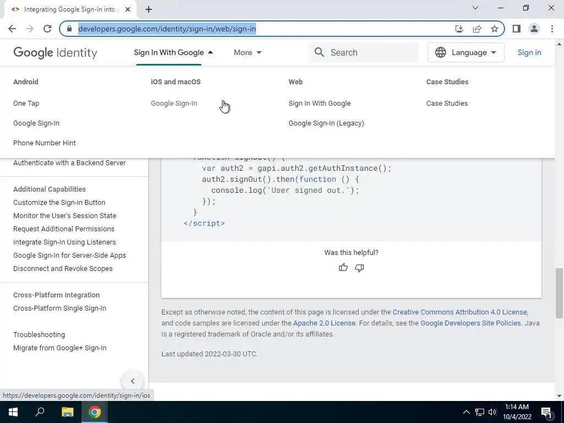Select Sign In With Google under Web
Screen dimensions: 564x423
(x=319, y=103)
